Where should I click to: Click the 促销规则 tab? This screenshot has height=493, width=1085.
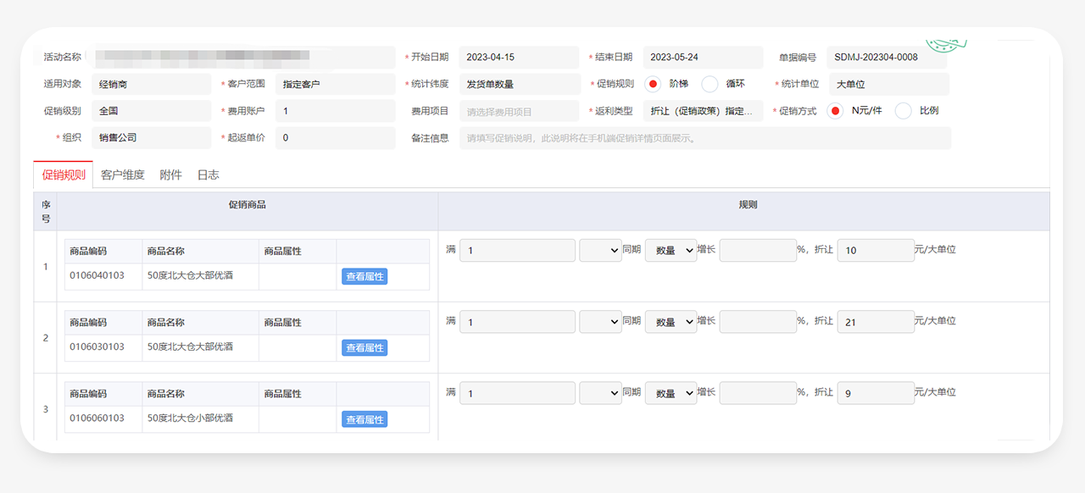64,174
